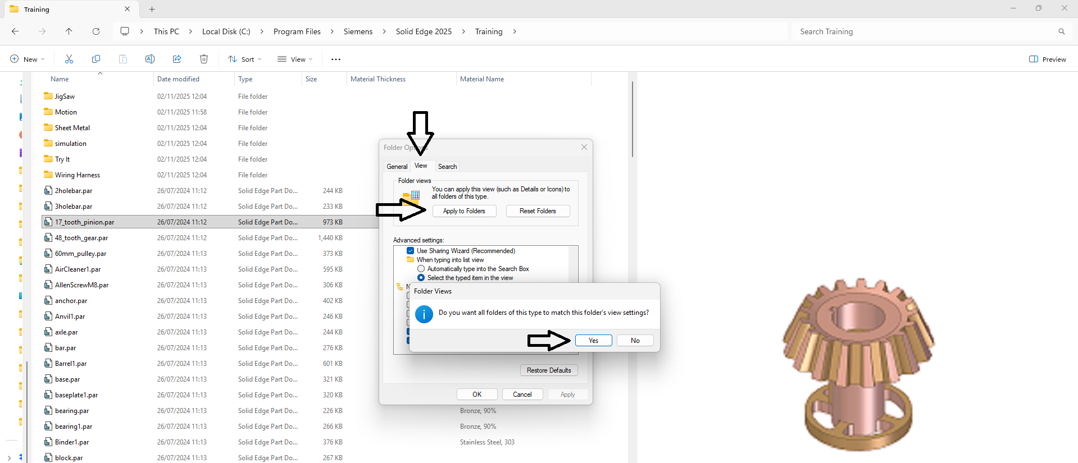Toggle Use Sharing Wizard checkbox
This screenshot has height=463, width=1078.
(411, 251)
